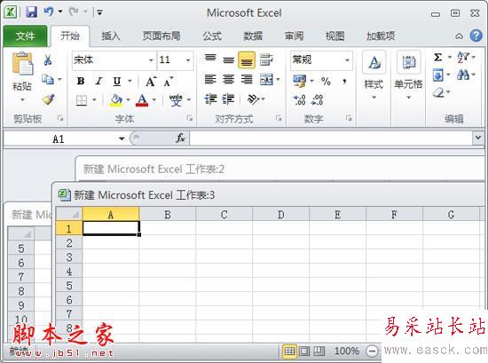
Task: Expand the formula bar chevron
Action: point(478,138)
